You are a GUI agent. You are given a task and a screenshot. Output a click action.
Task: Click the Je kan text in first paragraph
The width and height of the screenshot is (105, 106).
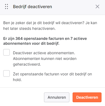[91, 23]
